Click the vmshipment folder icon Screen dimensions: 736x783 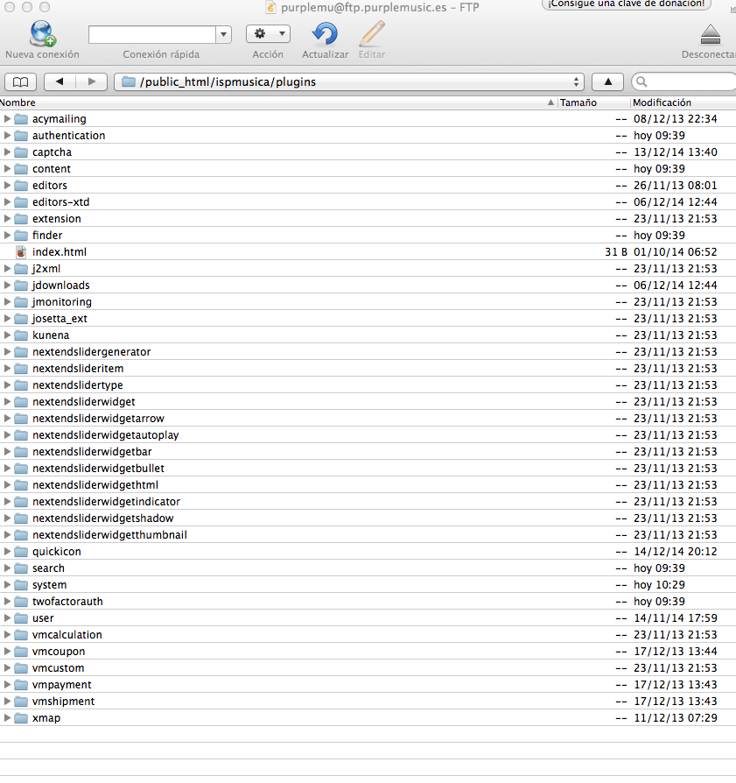21,701
